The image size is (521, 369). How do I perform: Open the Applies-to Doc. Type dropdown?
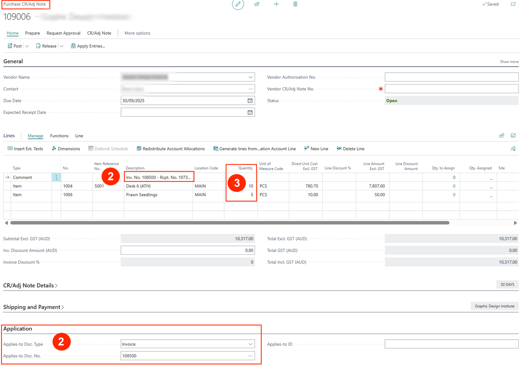(x=250, y=344)
